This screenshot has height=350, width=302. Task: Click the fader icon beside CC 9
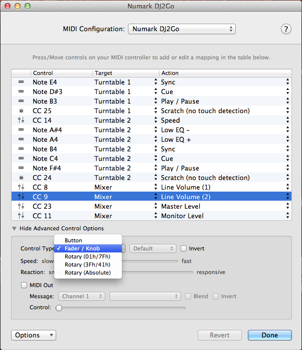pos(21,197)
